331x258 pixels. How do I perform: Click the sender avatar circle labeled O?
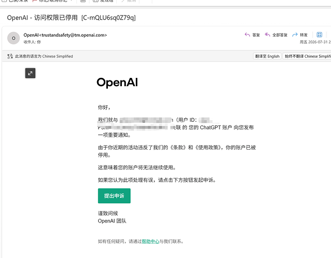(x=13, y=38)
